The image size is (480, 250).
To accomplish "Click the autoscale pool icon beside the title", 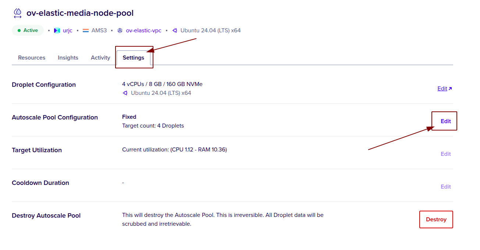I will [17, 12].
